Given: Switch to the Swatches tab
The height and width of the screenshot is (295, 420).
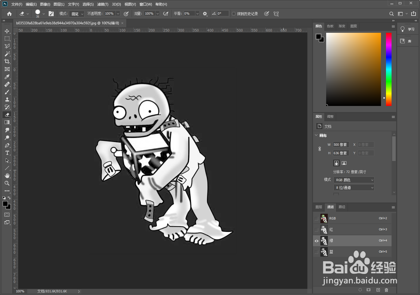Looking at the screenshot, I should click(x=330, y=26).
